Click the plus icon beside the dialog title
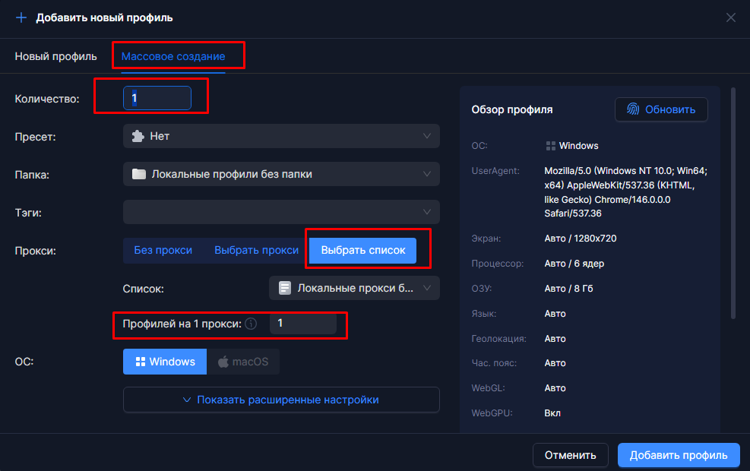 (x=21, y=17)
